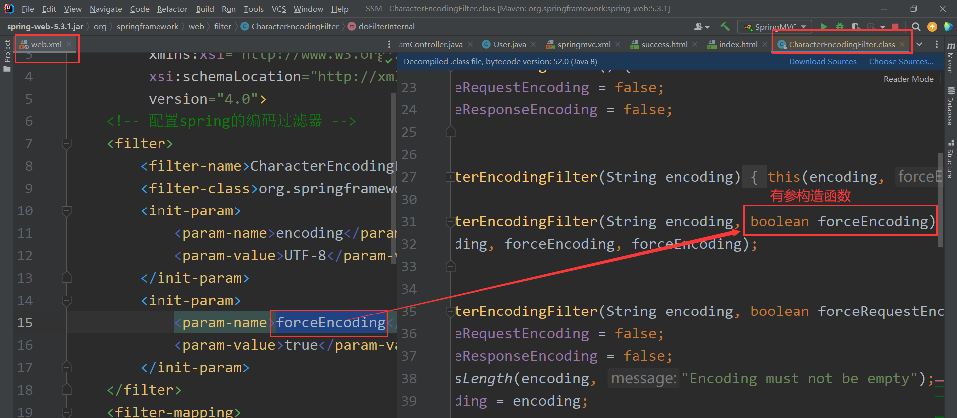The image size is (957, 418).
Task: Switch to the index.html tab
Action: point(738,45)
